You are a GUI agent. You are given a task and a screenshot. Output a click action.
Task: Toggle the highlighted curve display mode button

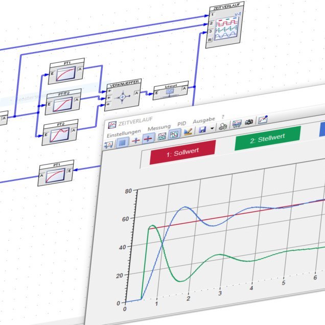(174, 134)
